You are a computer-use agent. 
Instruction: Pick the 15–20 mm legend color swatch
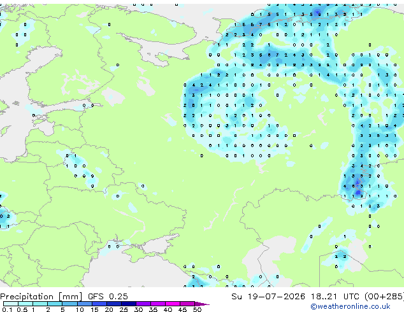tap(99, 304)
